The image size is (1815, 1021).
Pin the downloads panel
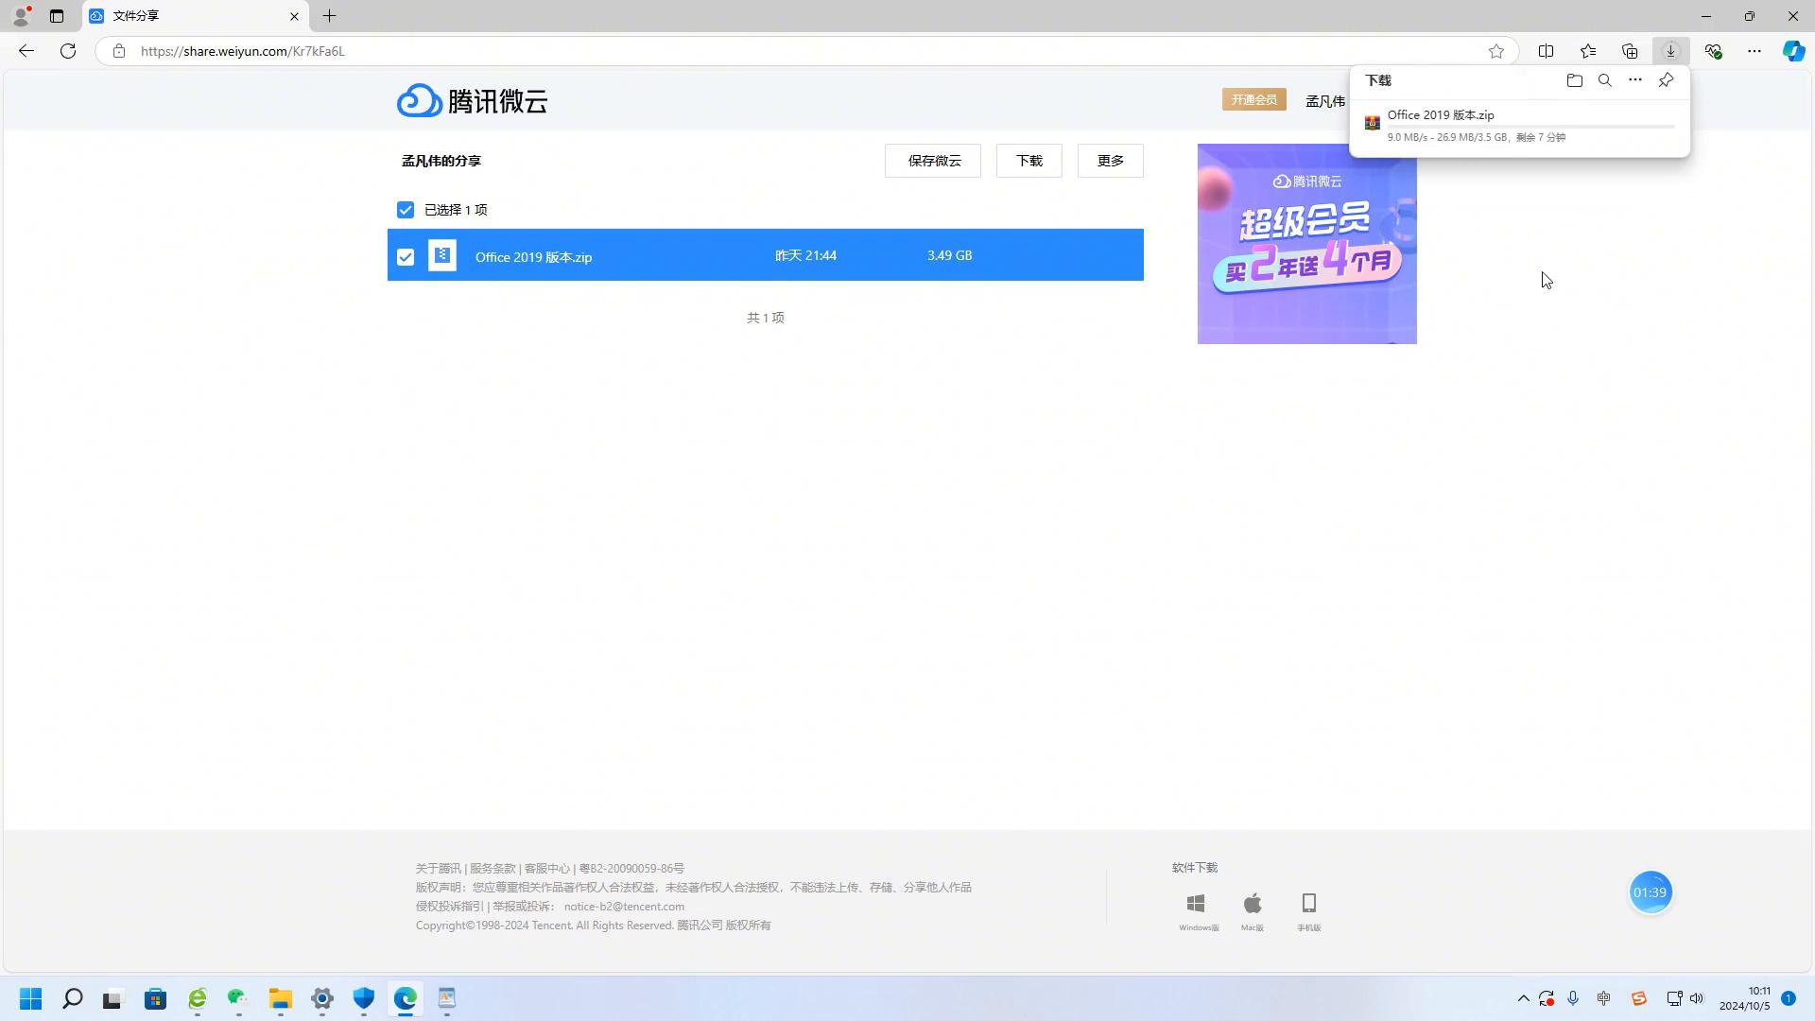point(1666,80)
